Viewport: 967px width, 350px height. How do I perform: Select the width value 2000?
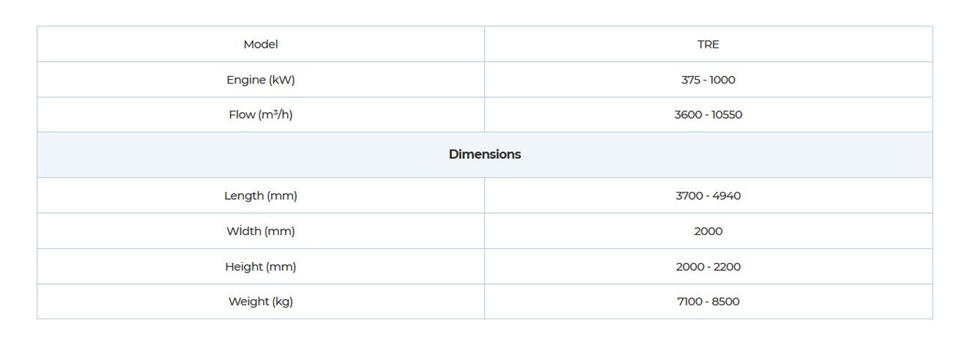click(x=708, y=231)
